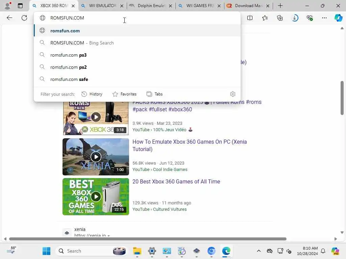Open the Copilot preview icon in taskbar
Viewport: 346px width, 259px height.
pos(335,251)
